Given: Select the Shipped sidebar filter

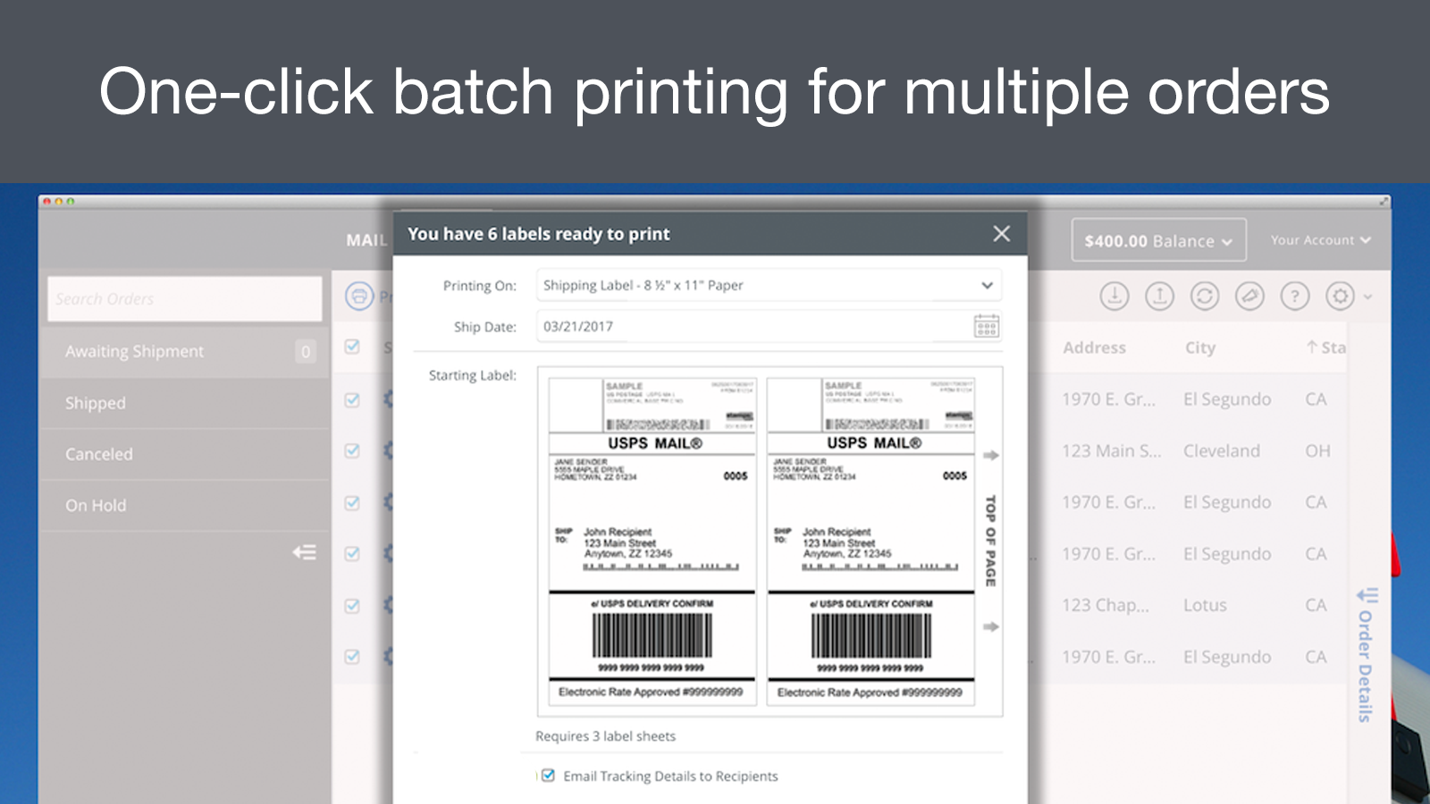Looking at the screenshot, I should pos(185,403).
